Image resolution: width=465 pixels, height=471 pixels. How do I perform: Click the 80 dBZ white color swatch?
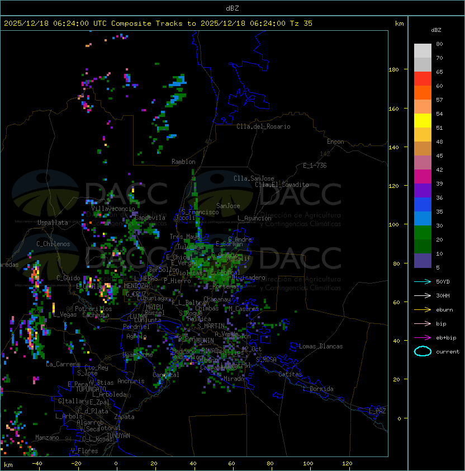coord(423,50)
